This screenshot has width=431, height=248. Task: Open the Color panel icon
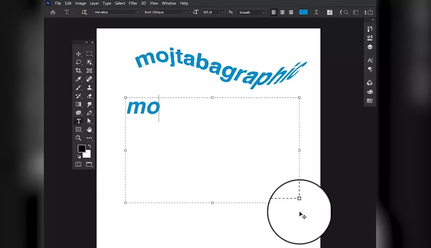[370, 83]
